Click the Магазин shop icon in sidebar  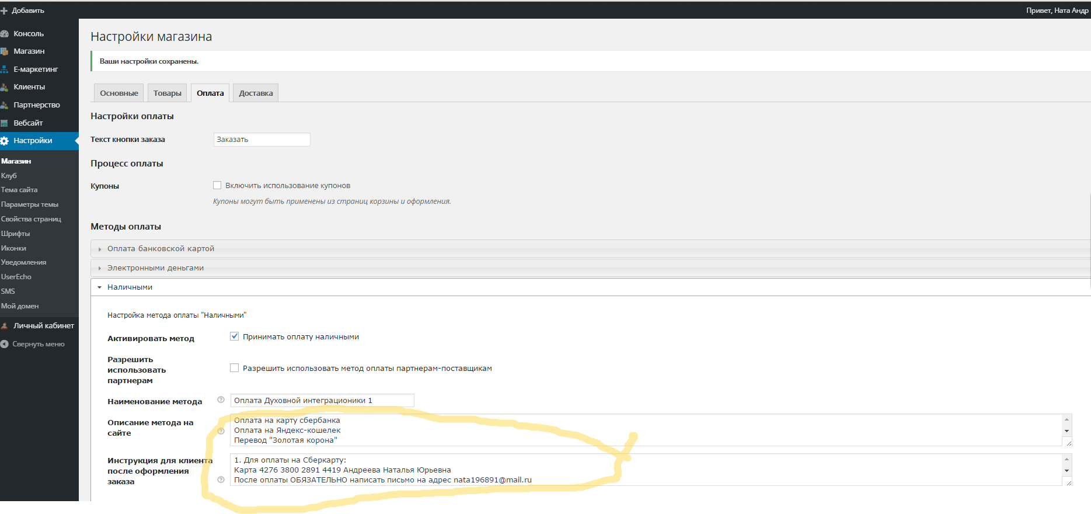pos(5,51)
